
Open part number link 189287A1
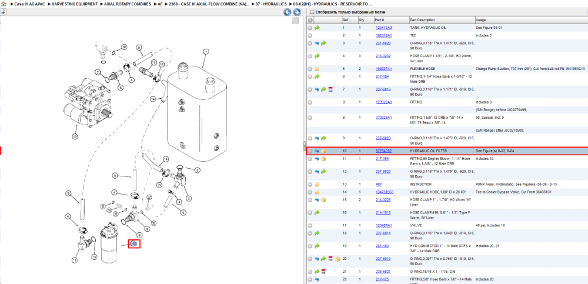tap(383, 69)
